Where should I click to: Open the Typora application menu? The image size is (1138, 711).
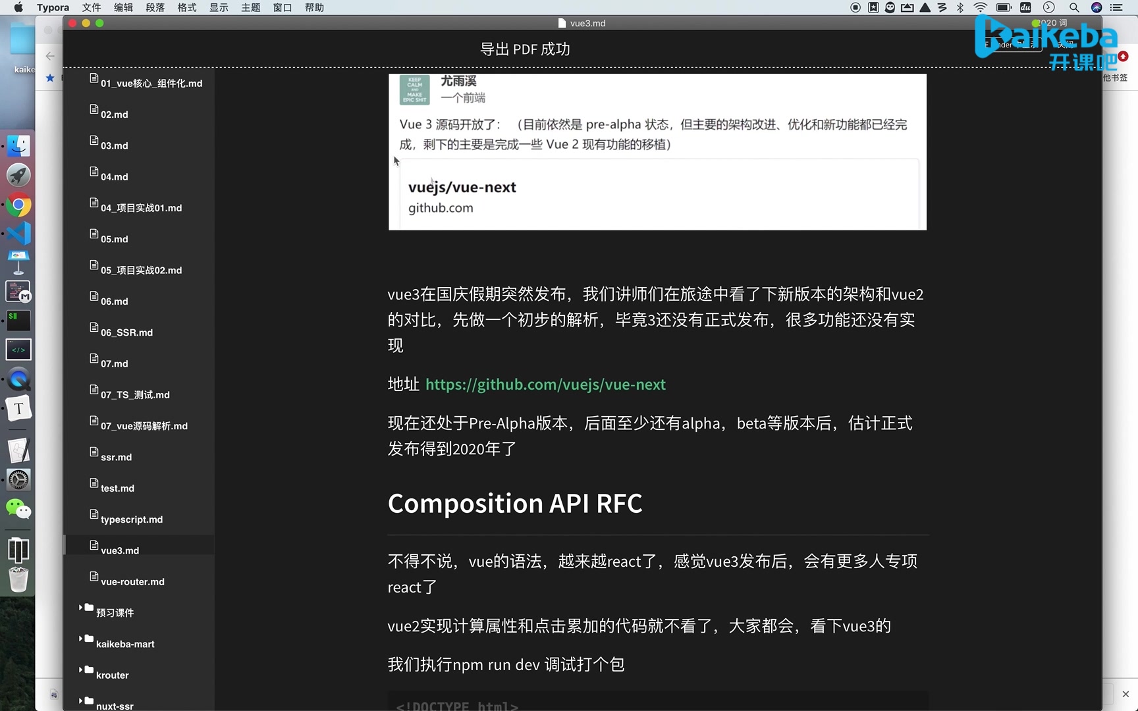[53, 7]
